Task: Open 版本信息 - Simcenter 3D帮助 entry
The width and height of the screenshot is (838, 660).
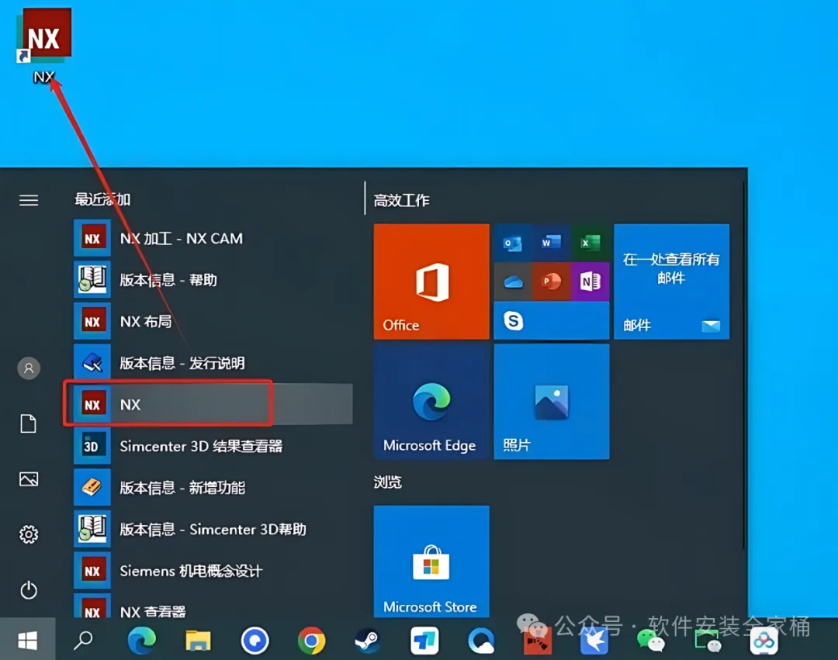Action: [213, 529]
